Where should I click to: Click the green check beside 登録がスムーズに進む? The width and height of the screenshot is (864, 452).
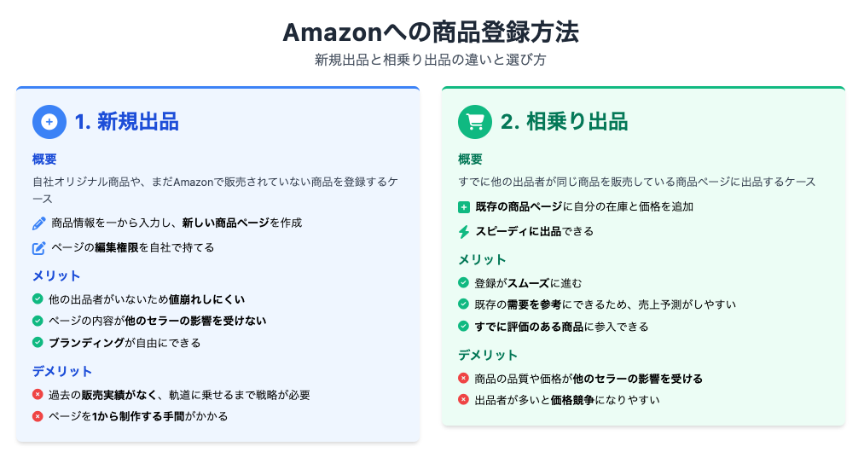463,283
